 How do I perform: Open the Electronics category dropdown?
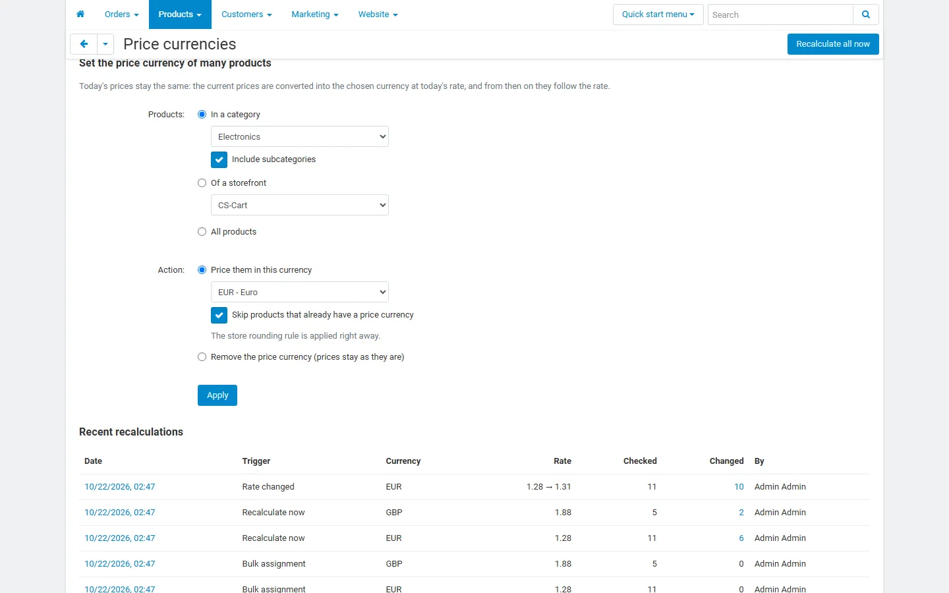point(300,136)
